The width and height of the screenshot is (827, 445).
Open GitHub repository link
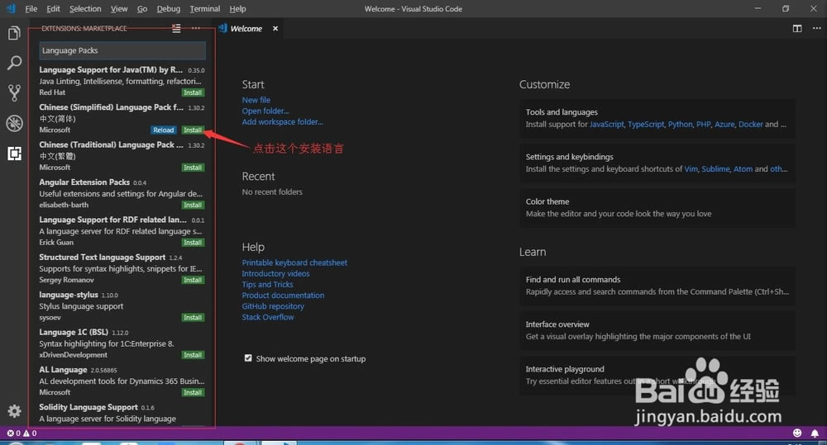[273, 306]
